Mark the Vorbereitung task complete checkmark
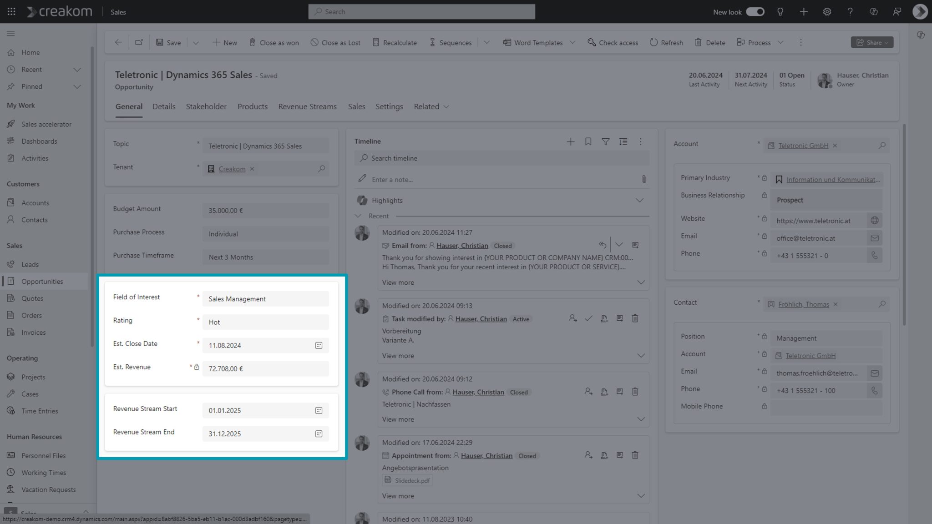 (x=588, y=318)
